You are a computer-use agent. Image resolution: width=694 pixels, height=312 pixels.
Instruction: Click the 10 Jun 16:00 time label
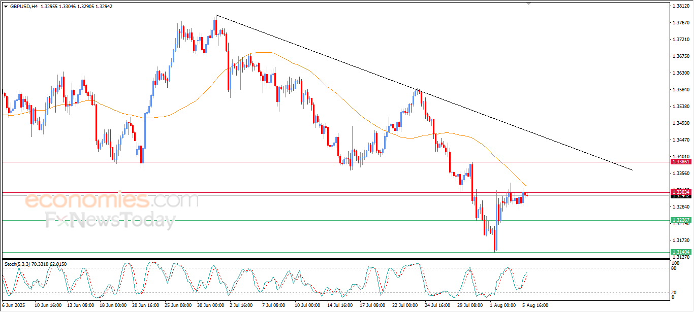coord(48,306)
